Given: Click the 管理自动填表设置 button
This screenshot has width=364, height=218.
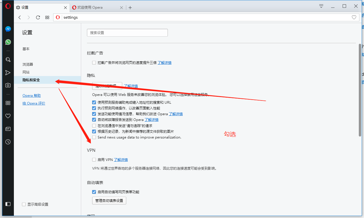Looking at the screenshot, I should 109,200.
